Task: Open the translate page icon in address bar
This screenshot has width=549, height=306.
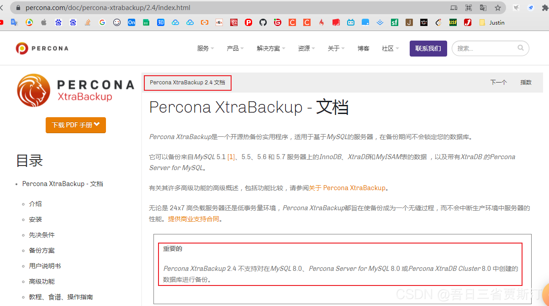Action: (x=483, y=8)
